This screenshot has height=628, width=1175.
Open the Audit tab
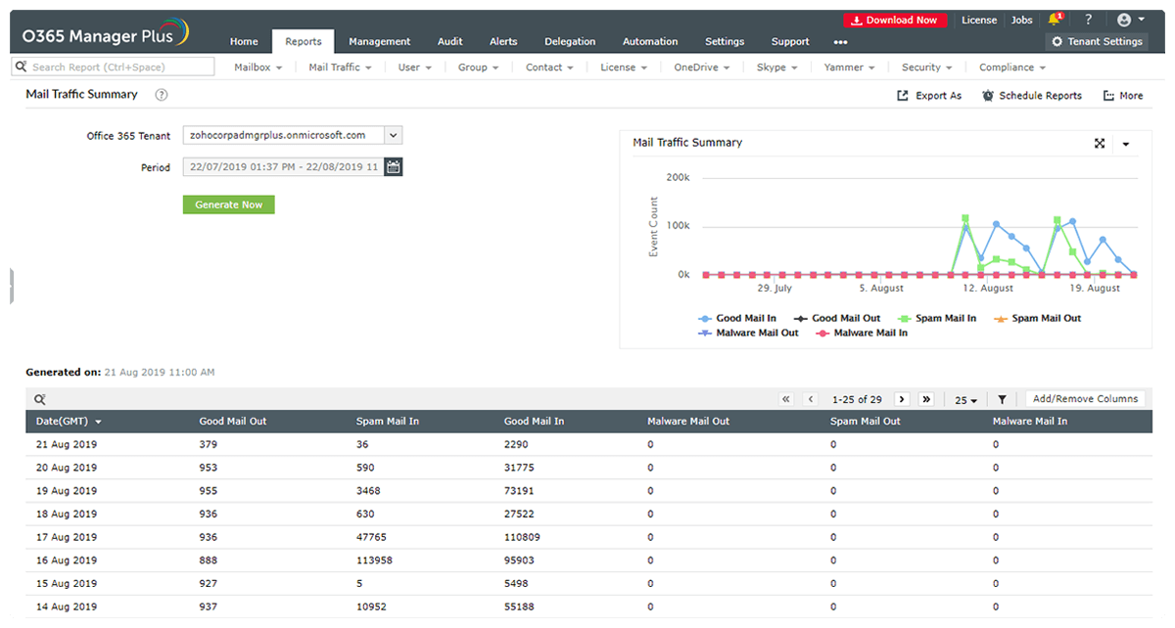[x=450, y=42]
